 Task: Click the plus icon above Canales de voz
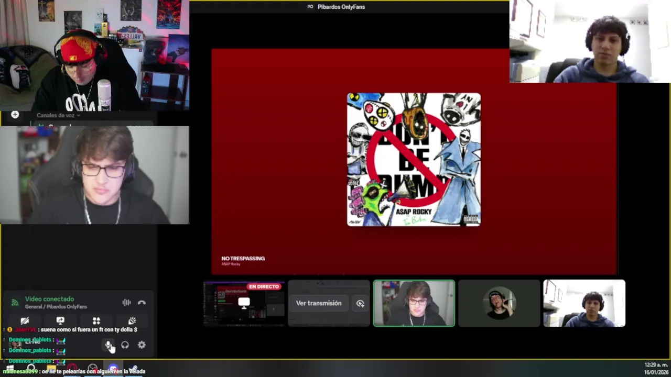15,114
